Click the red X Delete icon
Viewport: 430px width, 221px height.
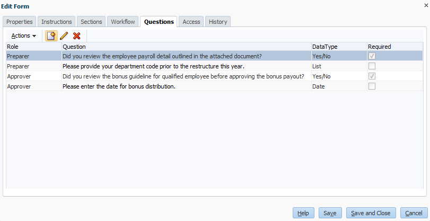tap(77, 36)
